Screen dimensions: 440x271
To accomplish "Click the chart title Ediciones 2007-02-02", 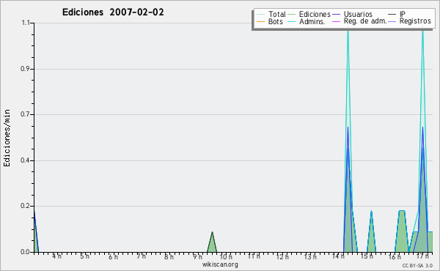I will click(113, 12).
